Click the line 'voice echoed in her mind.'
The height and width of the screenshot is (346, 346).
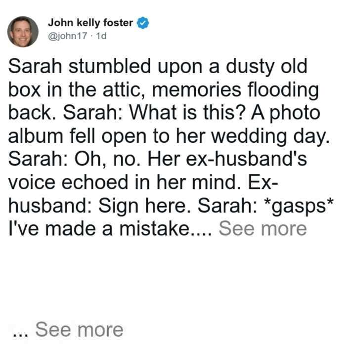click(x=125, y=182)
